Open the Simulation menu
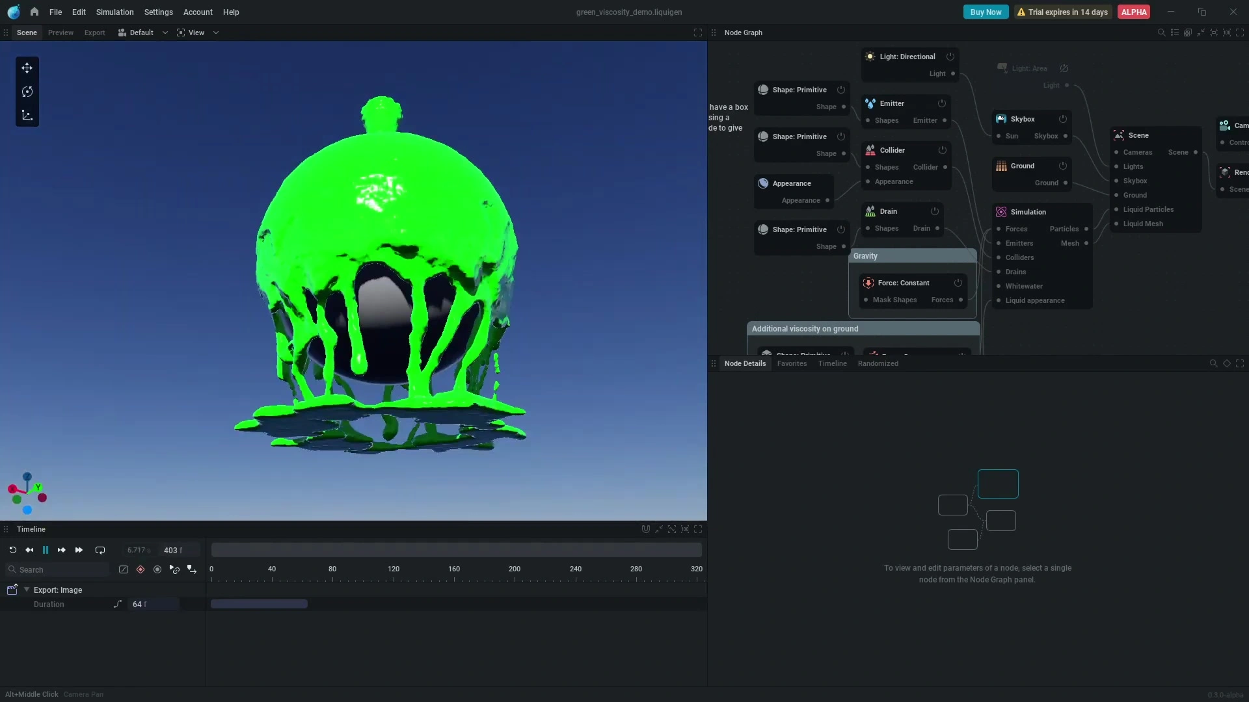Viewport: 1249px width, 702px height. coord(114,12)
